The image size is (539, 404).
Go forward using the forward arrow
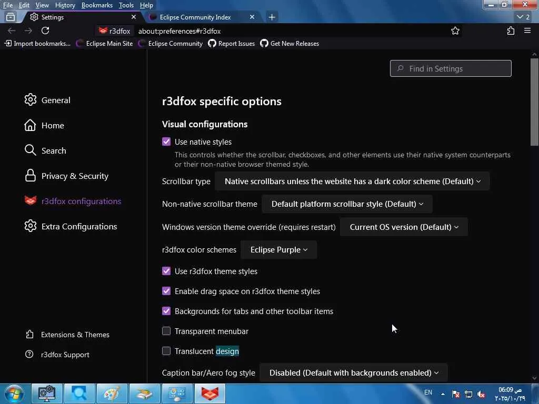pos(28,31)
